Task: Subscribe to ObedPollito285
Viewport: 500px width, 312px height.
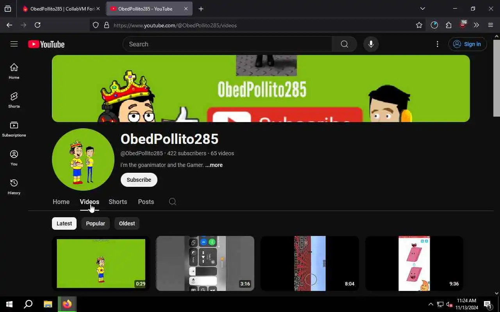Action: 139,180
